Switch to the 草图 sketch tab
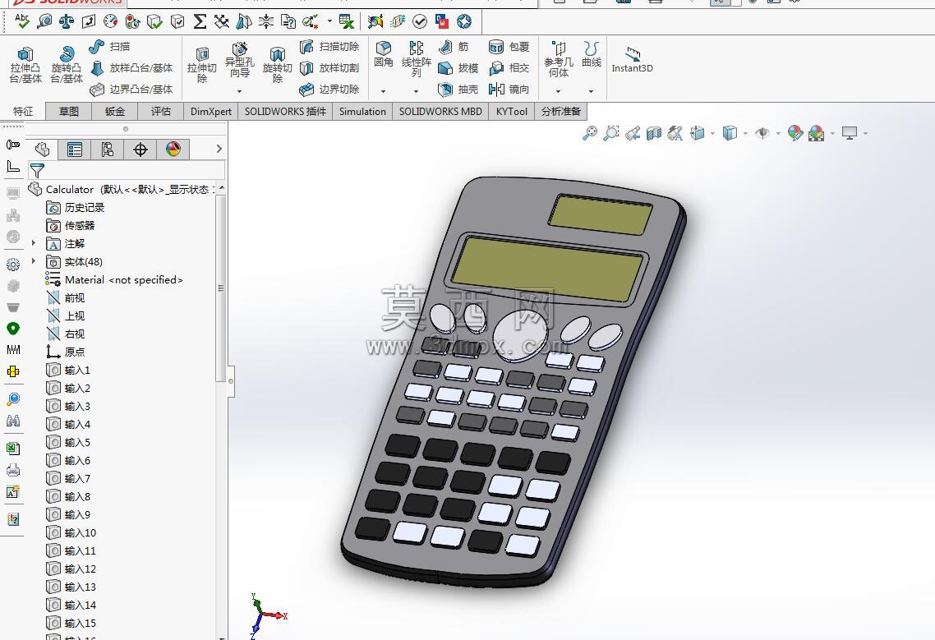The image size is (935, 640). 68,112
